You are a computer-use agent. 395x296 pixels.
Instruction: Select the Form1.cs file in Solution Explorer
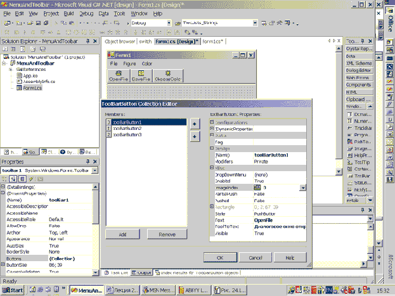tap(31, 88)
